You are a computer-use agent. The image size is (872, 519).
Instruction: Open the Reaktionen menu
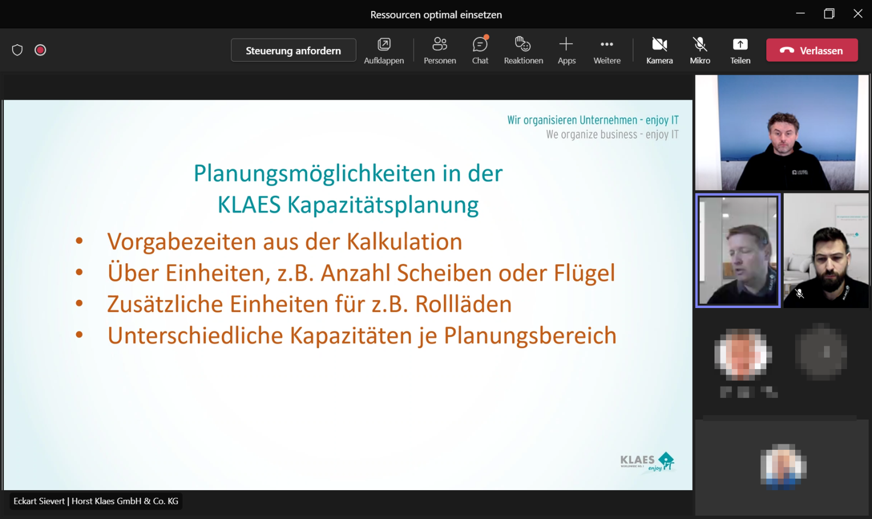[x=523, y=51]
